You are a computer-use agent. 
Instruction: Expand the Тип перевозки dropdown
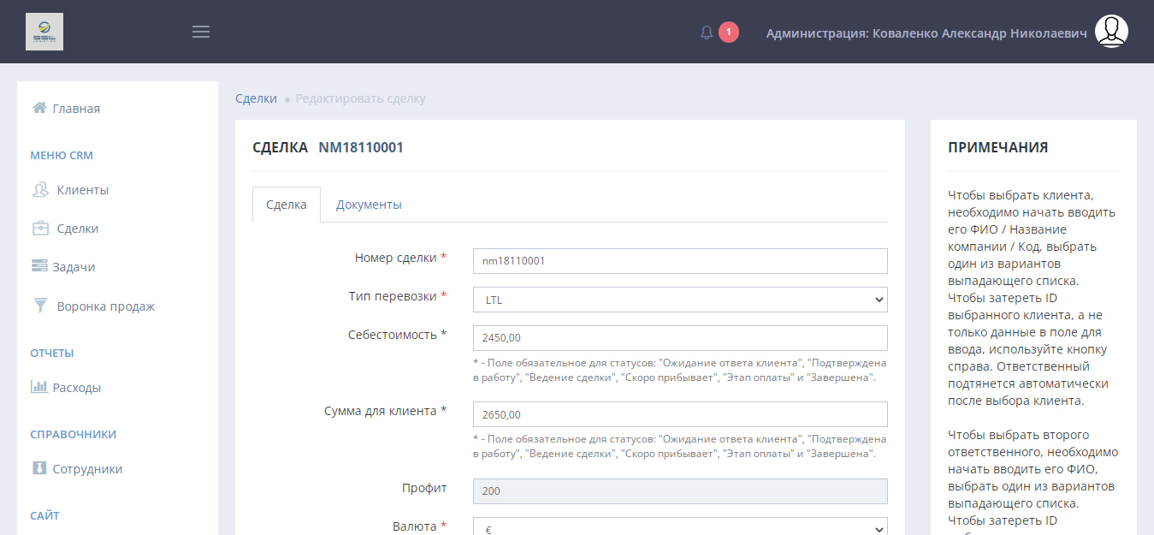click(679, 300)
